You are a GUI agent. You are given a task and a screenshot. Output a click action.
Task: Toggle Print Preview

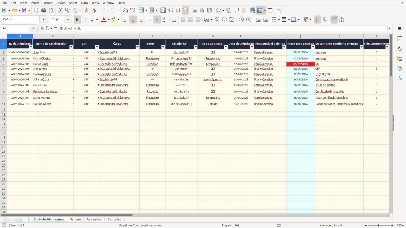(51, 10)
